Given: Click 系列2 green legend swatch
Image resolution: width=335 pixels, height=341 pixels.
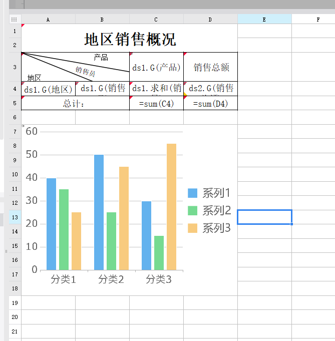Looking at the screenshot, I should pos(192,210).
